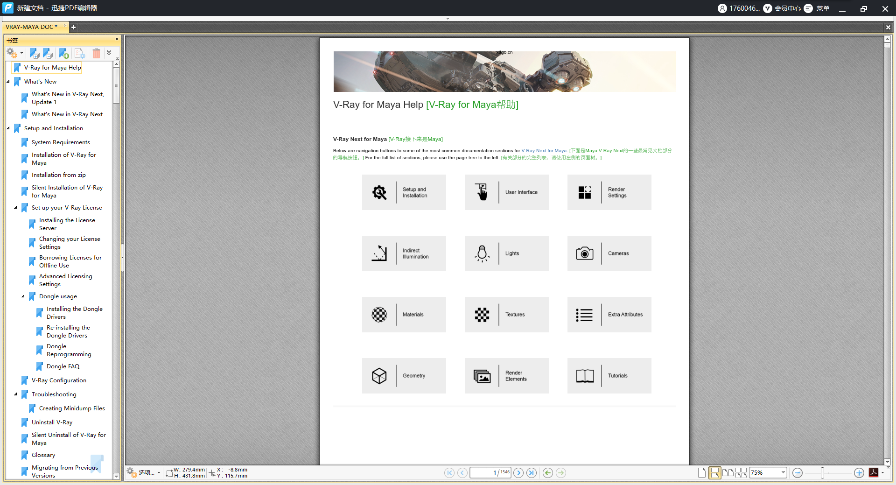
Task: Open the 菜单 menu
Action: pyautogui.click(x=817, y=8)
